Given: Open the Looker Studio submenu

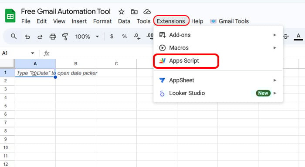Looking at the screenshot, I should (x=218, y=93).
